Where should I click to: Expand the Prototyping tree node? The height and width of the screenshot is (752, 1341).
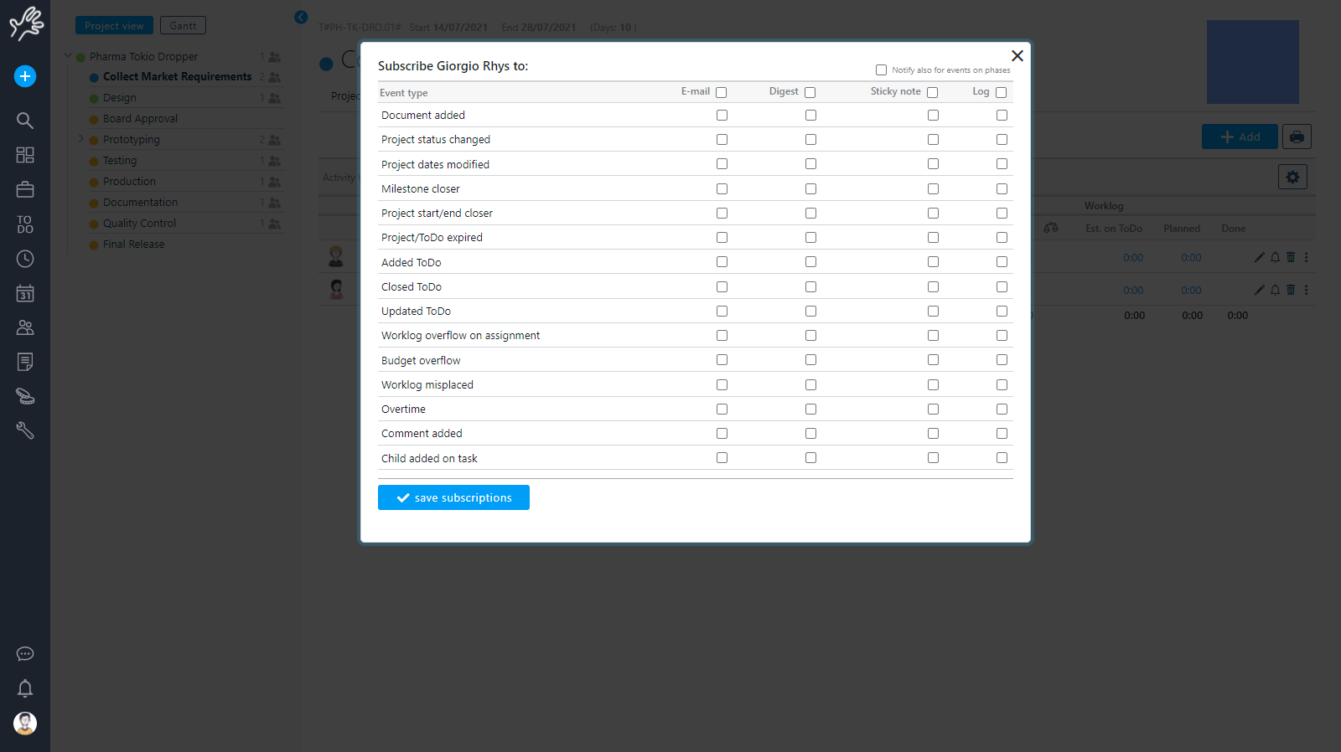point(81,139)
